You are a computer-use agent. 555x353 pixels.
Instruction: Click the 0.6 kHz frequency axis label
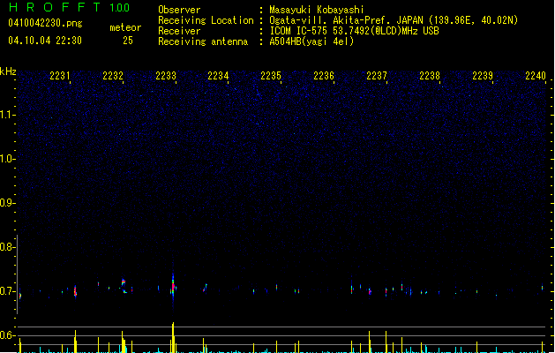(x=7, y=335)
